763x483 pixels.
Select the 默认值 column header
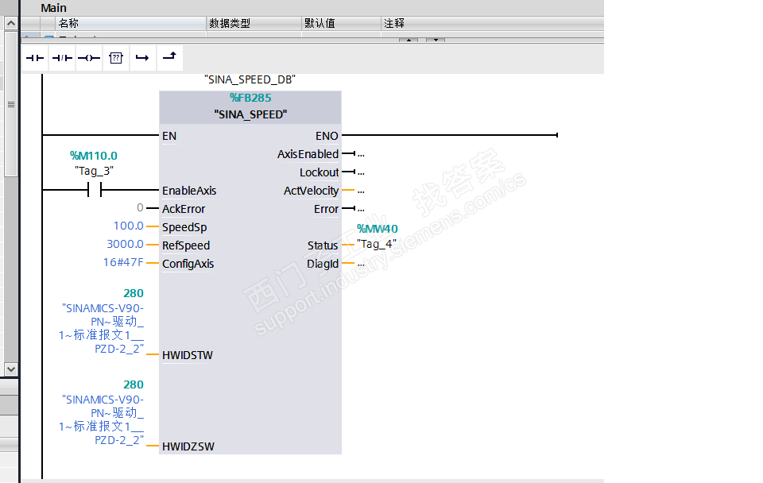(x=341, y=23)
